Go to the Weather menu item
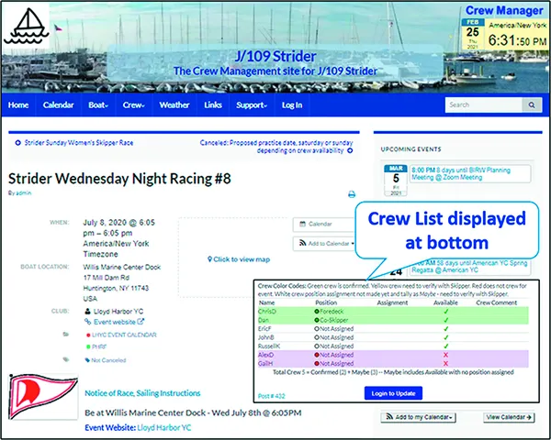The image size is (551, 440). pyautogui.click(x=174, y=105)
